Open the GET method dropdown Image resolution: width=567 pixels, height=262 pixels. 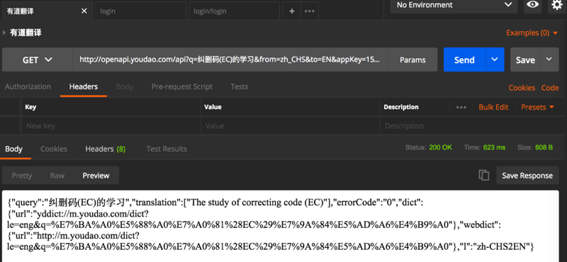(x=38, y=59)
